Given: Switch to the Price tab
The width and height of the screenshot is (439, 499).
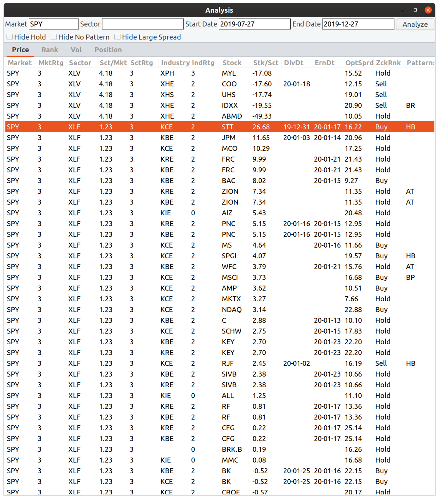Looking at the screenshot, I should point(20,50).
